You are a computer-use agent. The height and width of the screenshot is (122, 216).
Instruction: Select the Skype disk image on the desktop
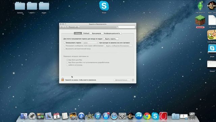tap(212, 49)
